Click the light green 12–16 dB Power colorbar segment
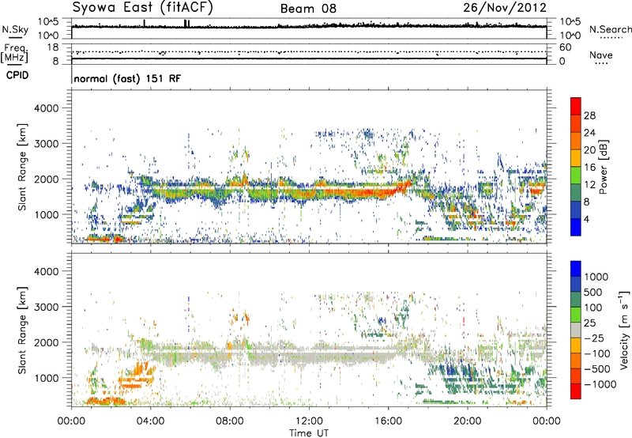Image resolution: width=632 pixels, height=438 pixels. point(576,176)
